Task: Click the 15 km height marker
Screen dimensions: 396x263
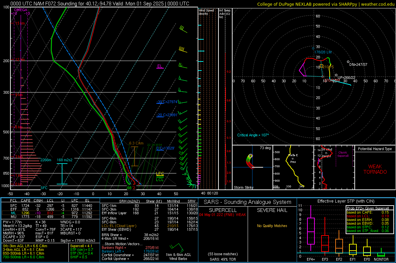Action: [20, 23]
